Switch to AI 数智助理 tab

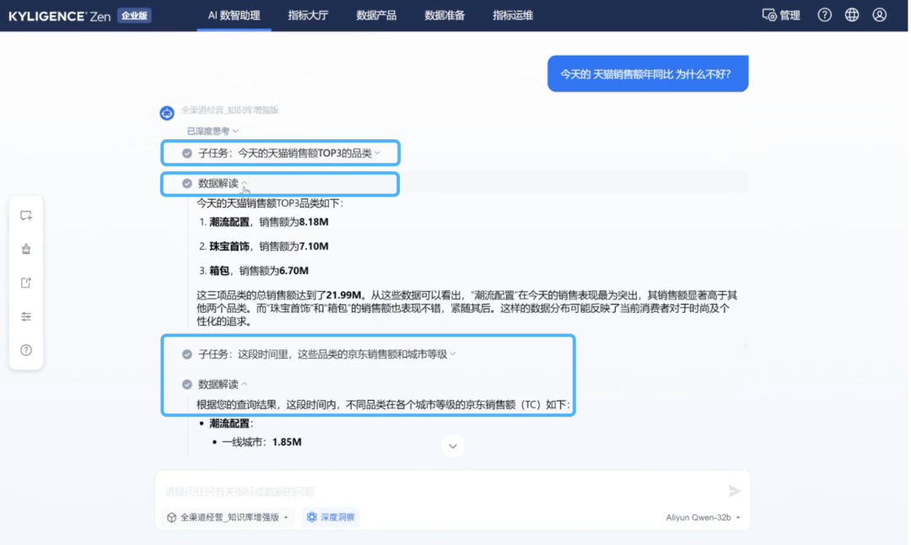[234, 16]
